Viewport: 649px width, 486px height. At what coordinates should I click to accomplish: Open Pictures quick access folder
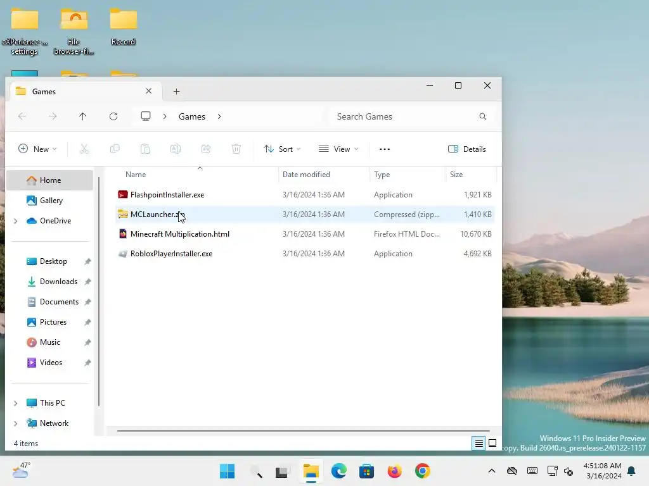(x=49, y=322)
